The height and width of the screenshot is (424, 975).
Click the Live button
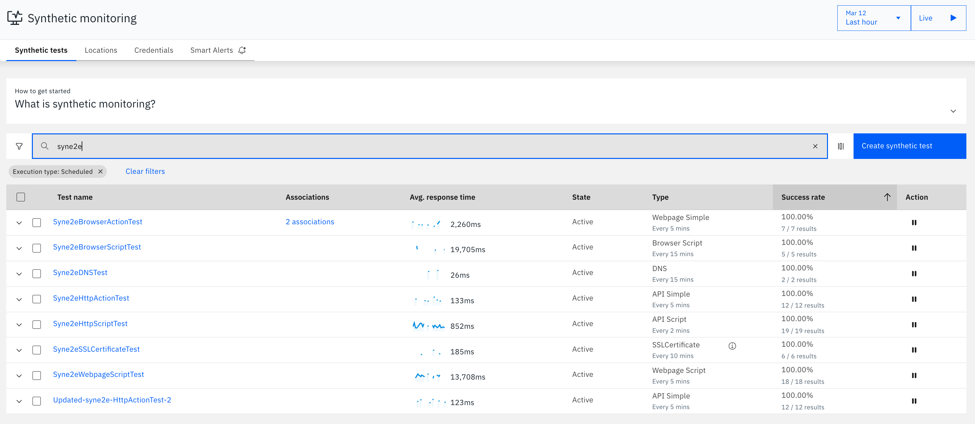click(x=938, y=18)
